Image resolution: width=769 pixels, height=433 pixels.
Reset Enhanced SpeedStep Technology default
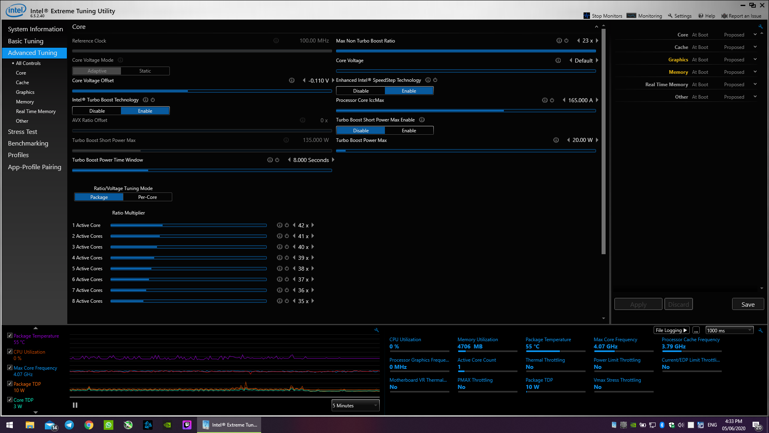tap(435, 80)
